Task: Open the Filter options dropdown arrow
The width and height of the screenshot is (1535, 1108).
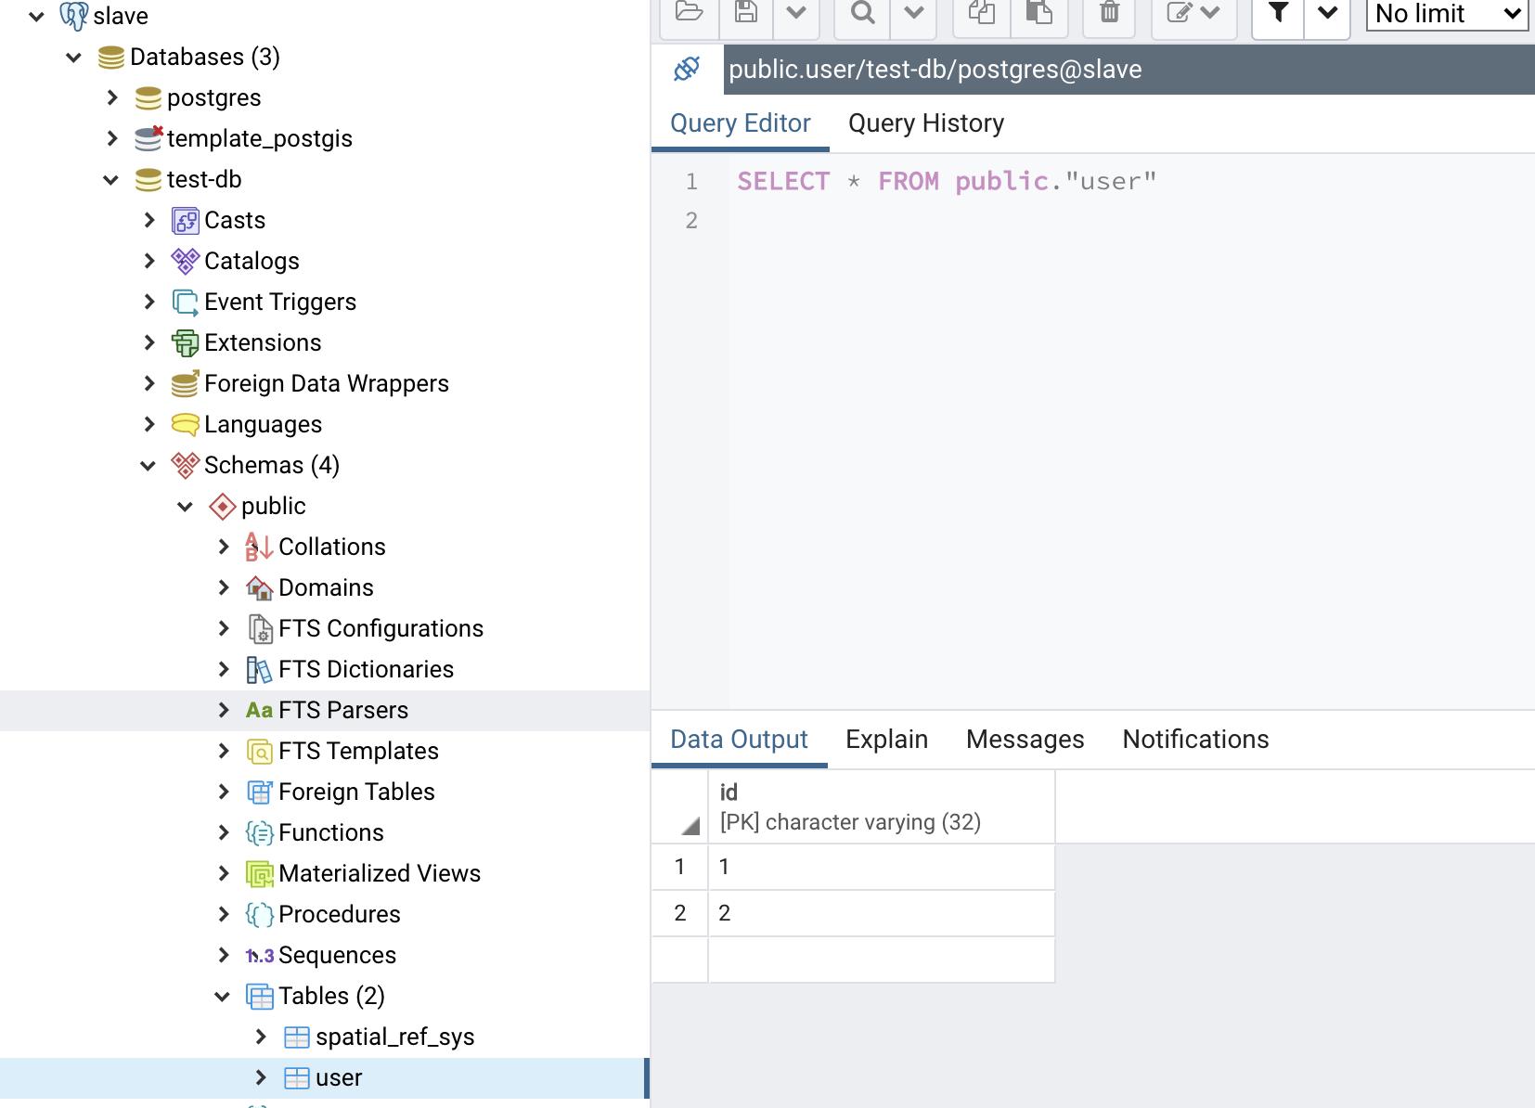Action: [x=1327, y=12]
